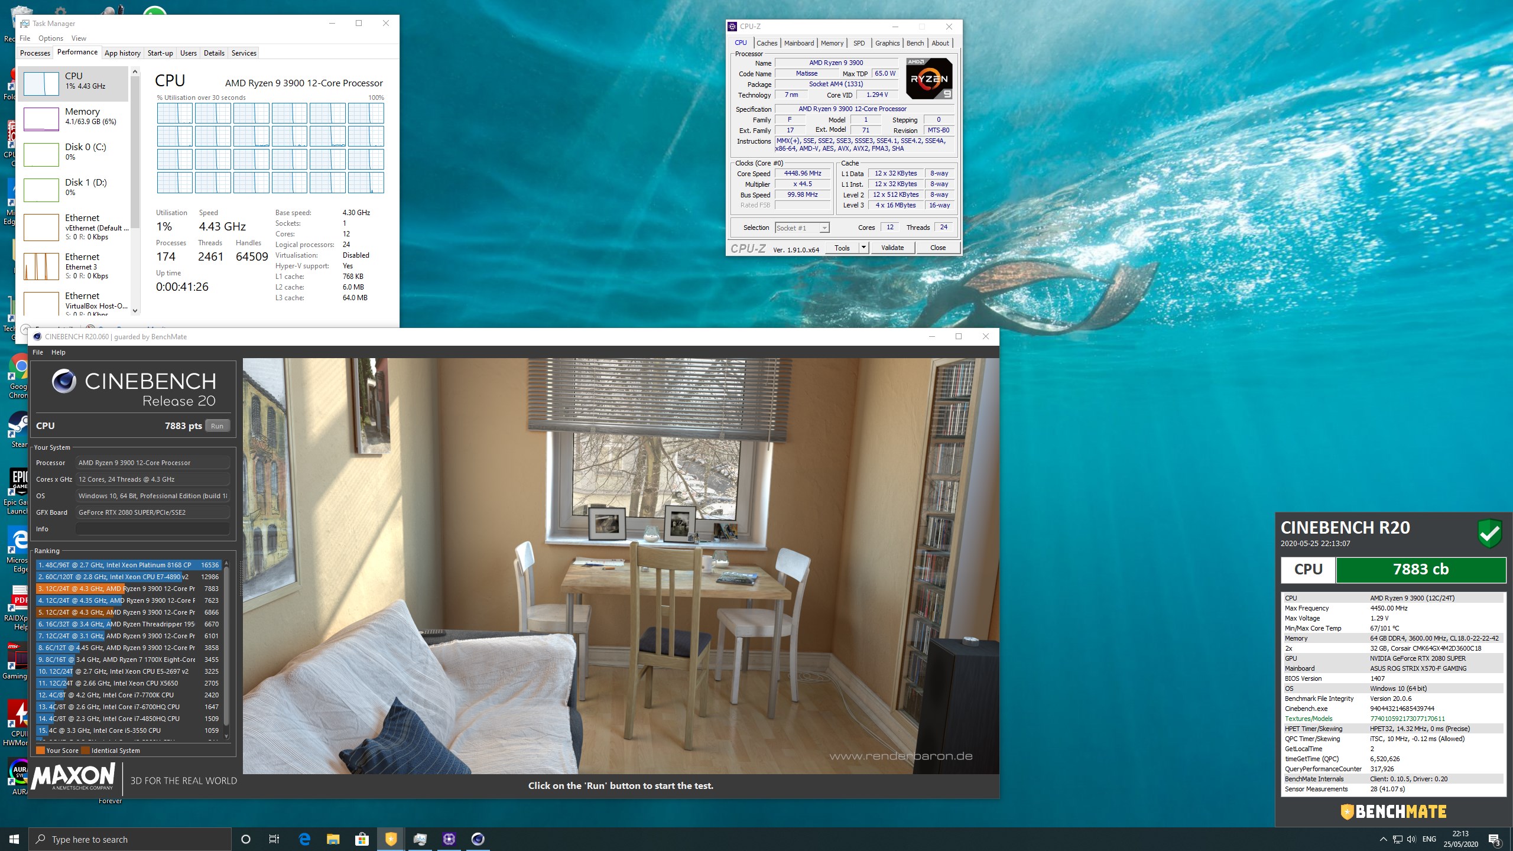Open the notification action centre
1513x851 pixels.
1495,839
